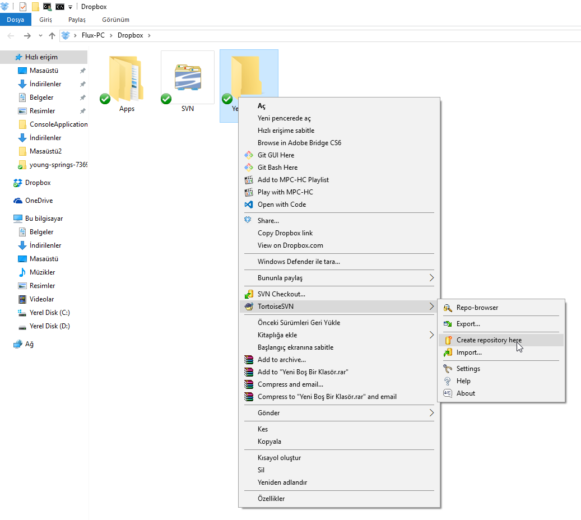Choose Kopyala from the context menu
The width and height of the screenshot is (581, 520).
pyautogui.click(x=339, y=442)
